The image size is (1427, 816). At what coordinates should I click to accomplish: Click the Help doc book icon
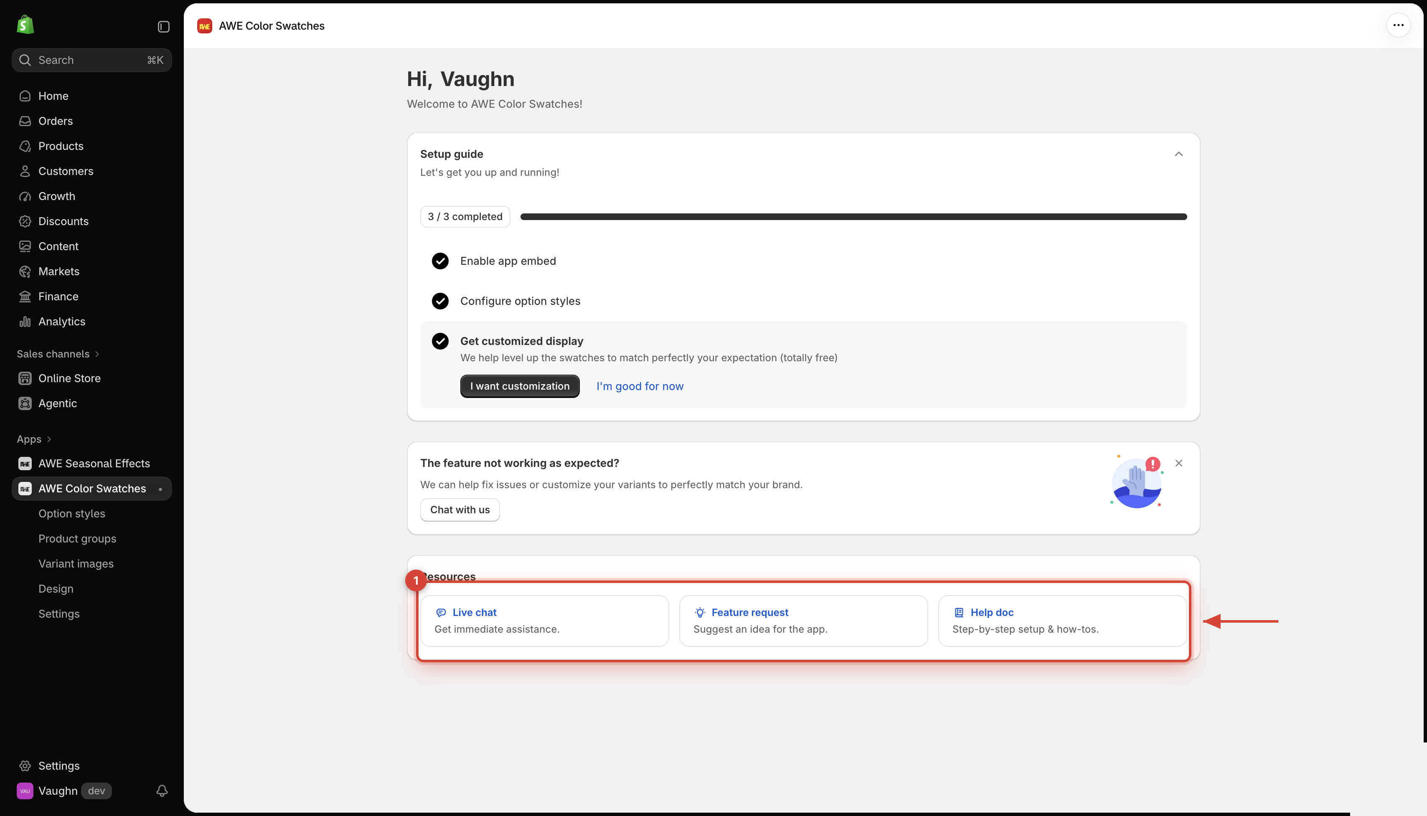[959, 613]
